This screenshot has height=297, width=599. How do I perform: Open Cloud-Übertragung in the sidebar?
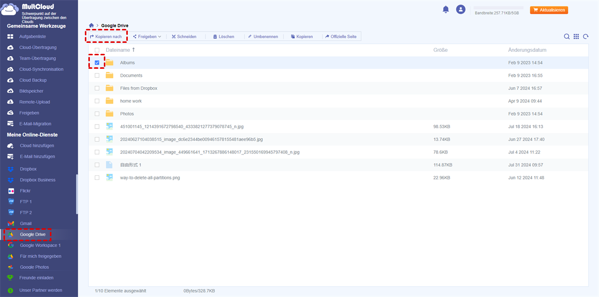pos(37,47)
